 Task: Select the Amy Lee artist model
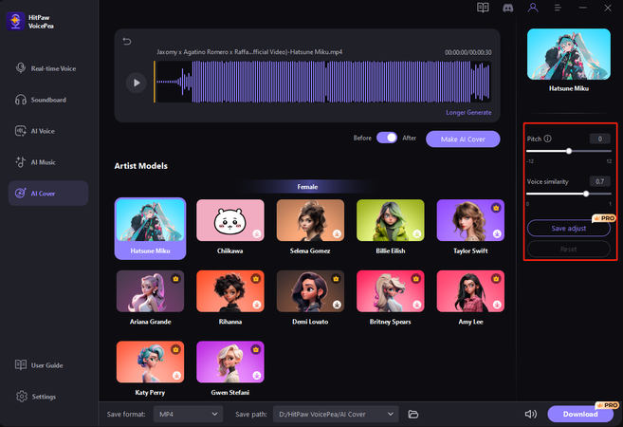click(470, 297)
